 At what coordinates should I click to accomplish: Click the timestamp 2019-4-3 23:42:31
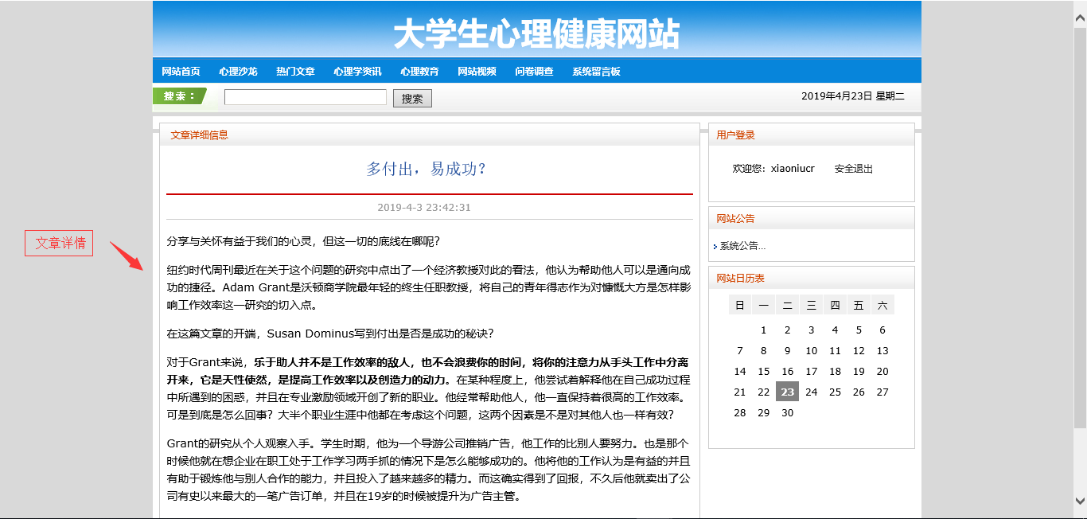pos(424,208)
